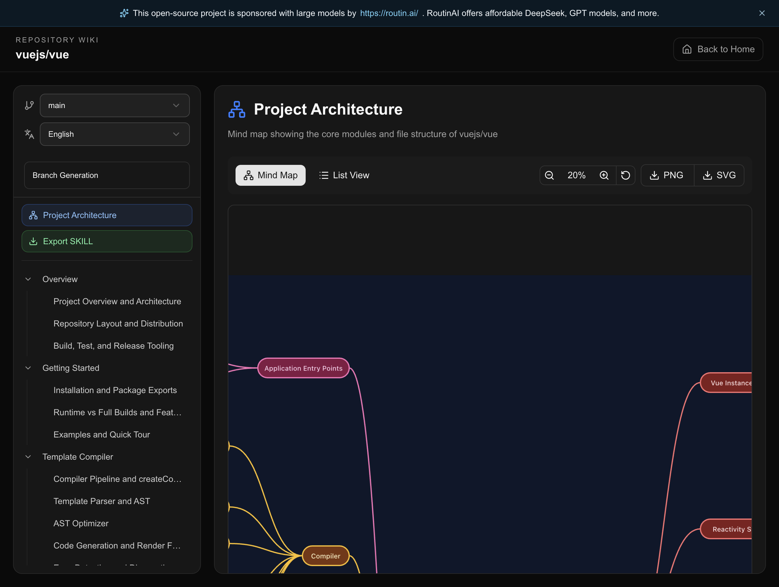Open Code Generation and Render Functions page
This screenshot has width=779, height=587.
(x=117, y=546)
